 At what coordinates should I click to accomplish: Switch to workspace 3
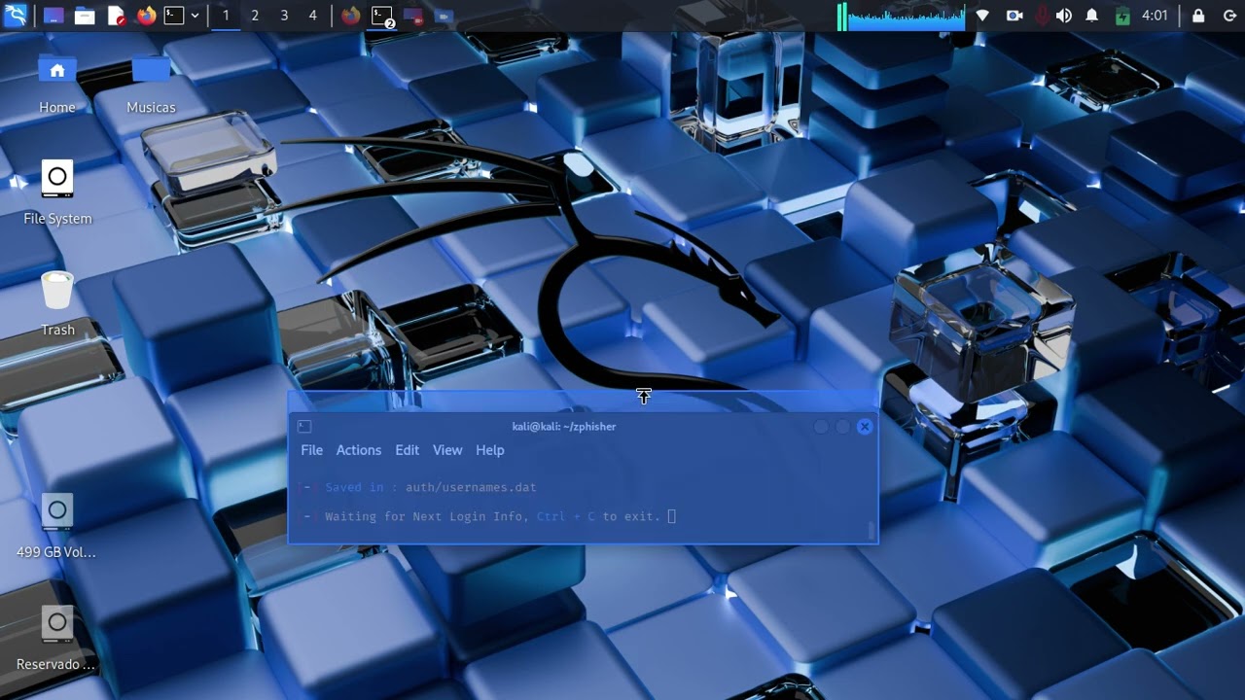(x=284, y=16)
